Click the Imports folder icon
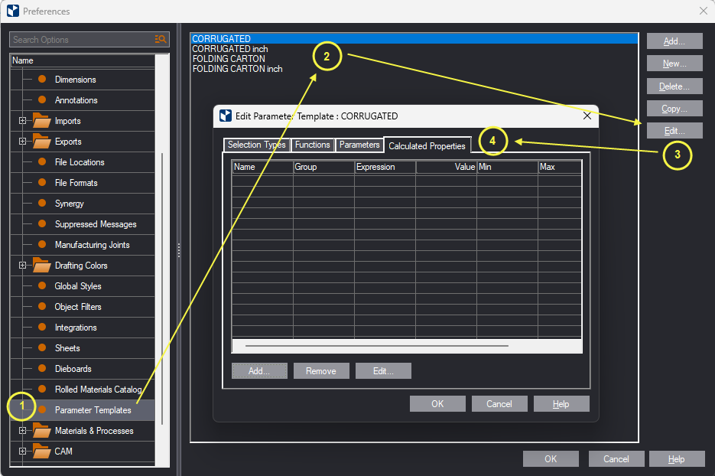Viewport: 715px width, 476px height. click(x=41, y=121)
